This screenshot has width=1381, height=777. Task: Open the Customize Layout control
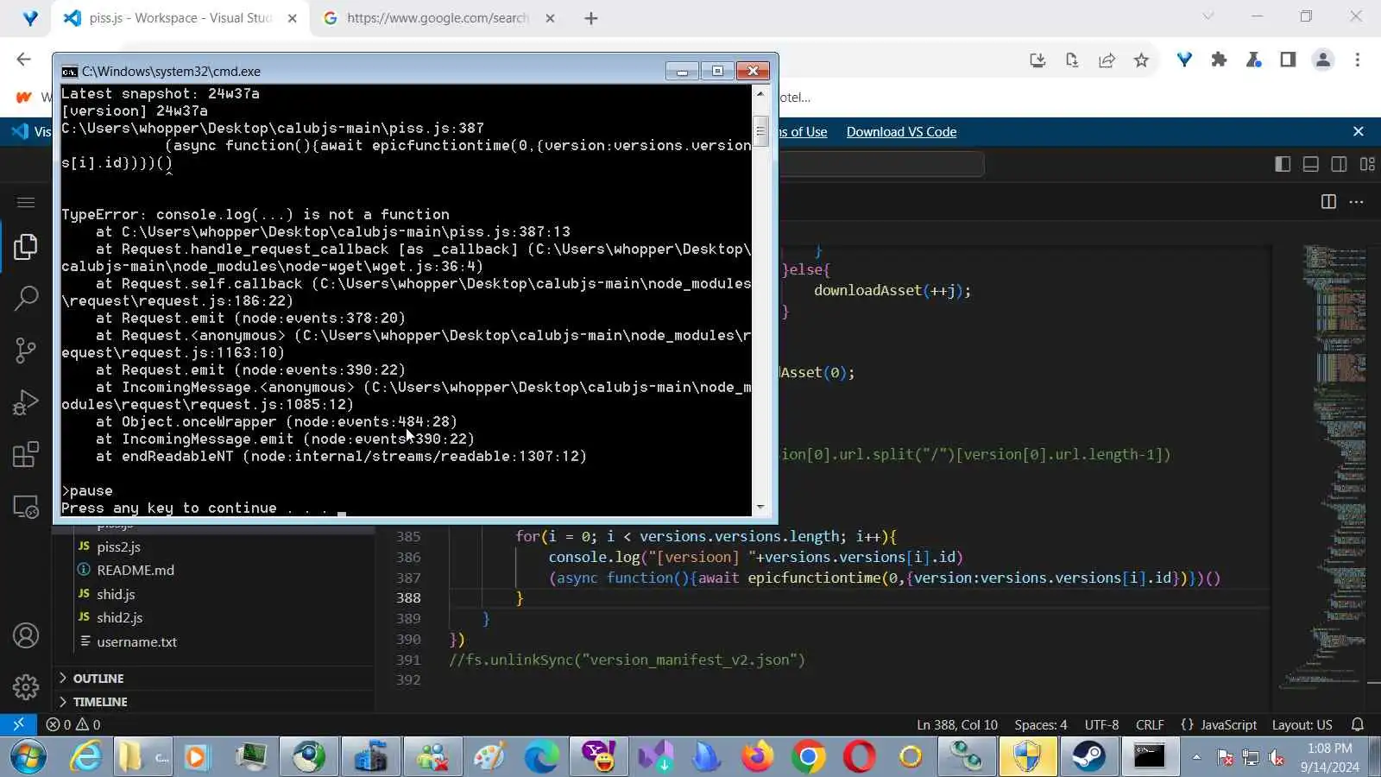point(1368,164)
